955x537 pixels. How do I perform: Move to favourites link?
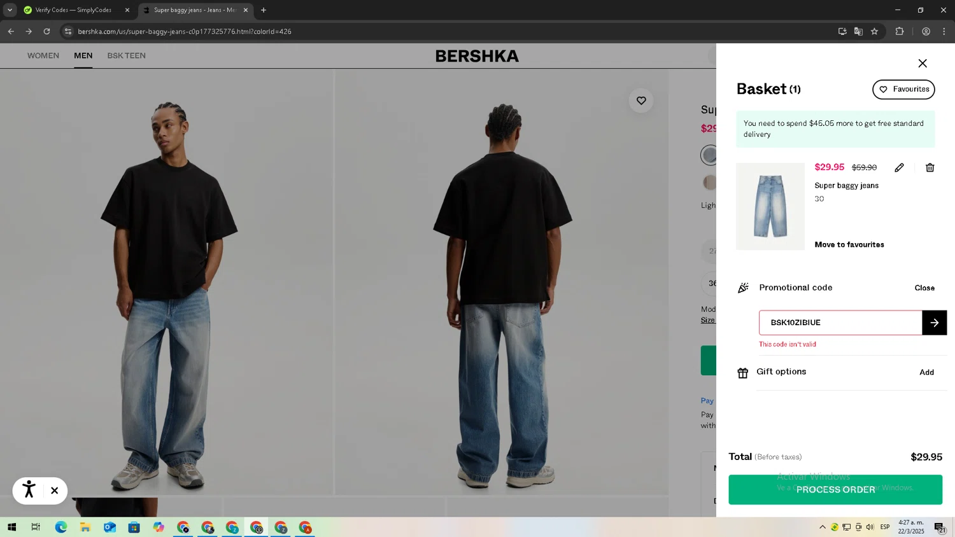[x=849, y=244]
